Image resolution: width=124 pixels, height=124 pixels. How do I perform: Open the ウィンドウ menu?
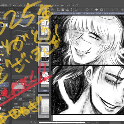[x=65, y=5]
